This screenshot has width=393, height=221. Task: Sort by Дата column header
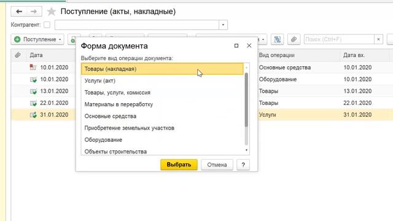click(x=36, y=55)
